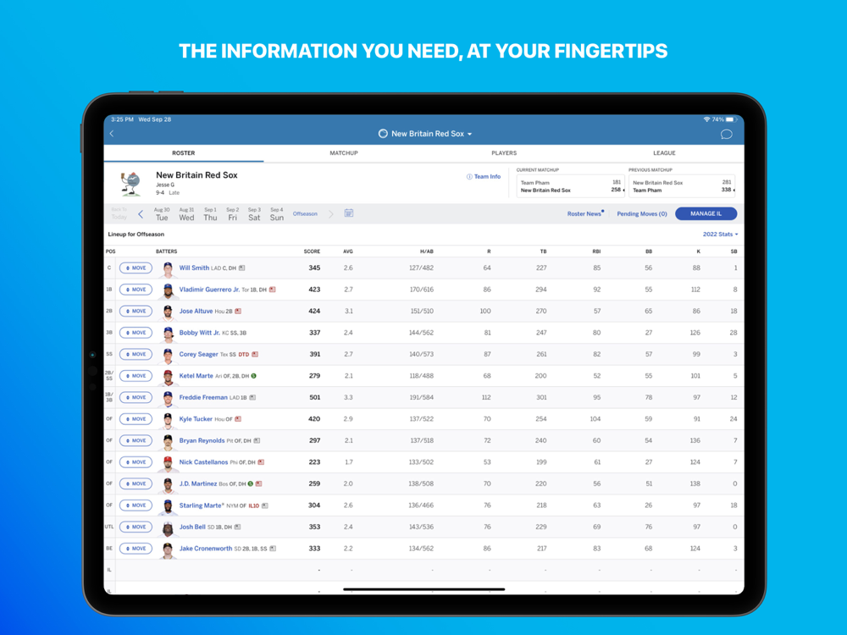
Task: Click MOVE button for Jake Cronenworth
Action: point(136,549)
